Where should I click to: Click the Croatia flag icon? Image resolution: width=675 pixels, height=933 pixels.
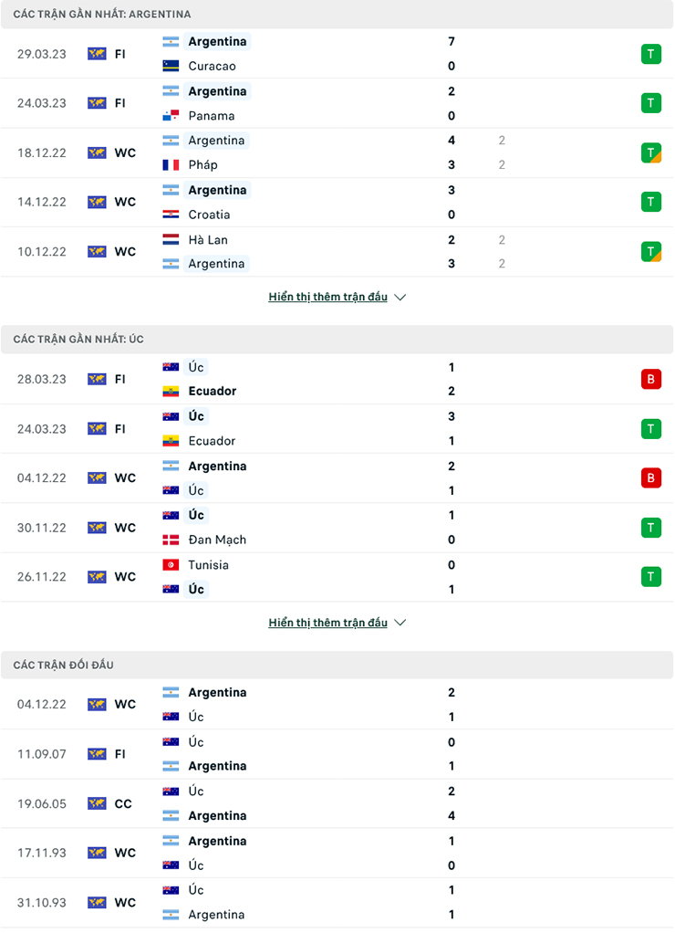pyautogui.click(x=172, y=215)
